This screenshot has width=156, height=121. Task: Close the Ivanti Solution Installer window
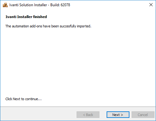tap(151, 5)
